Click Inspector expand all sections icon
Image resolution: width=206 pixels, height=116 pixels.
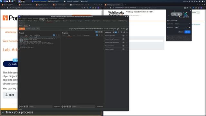click(119, 32)
